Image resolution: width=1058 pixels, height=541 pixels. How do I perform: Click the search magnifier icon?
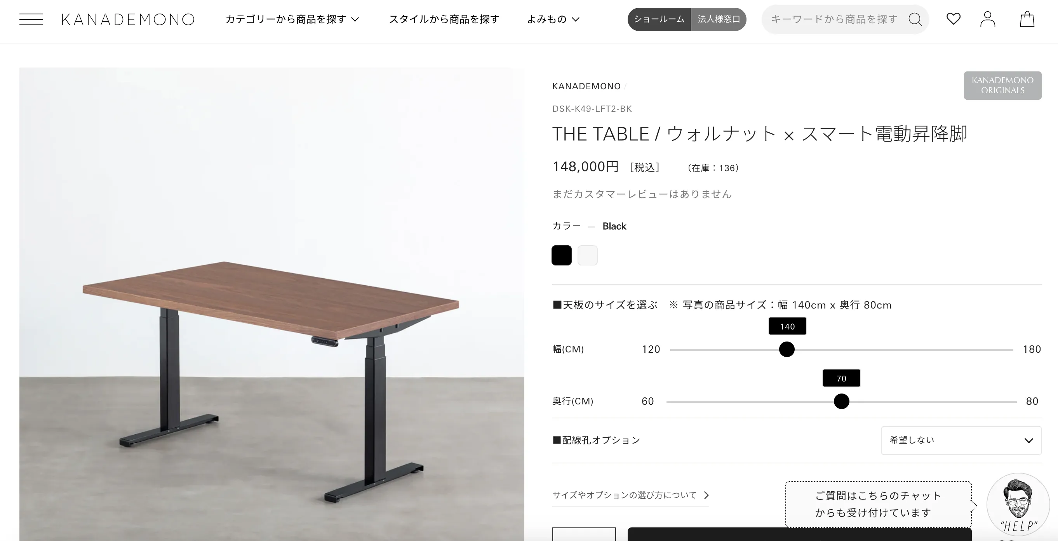tap(915, 19)
